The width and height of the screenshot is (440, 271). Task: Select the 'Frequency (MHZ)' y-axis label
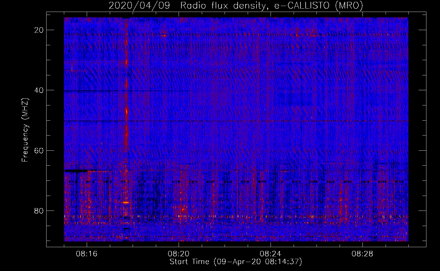pos(25,130)
